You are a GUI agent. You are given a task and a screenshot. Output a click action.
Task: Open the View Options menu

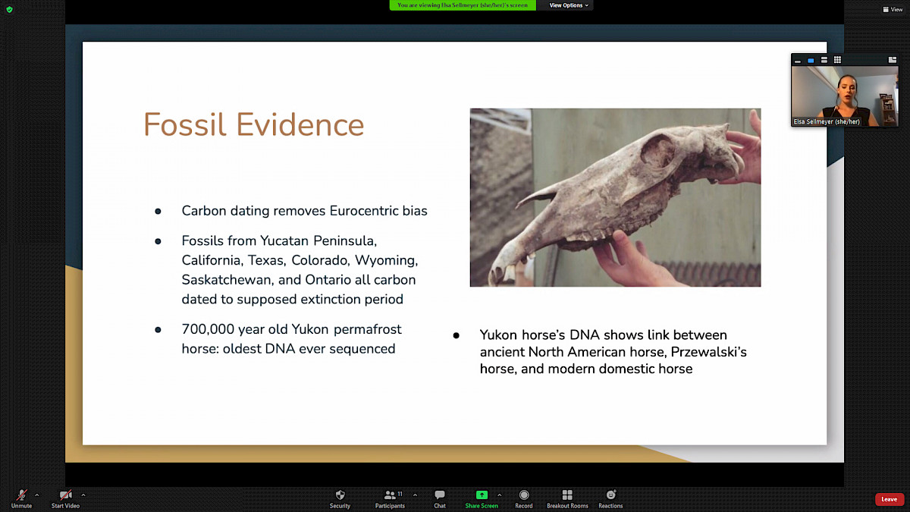(568, 5)
